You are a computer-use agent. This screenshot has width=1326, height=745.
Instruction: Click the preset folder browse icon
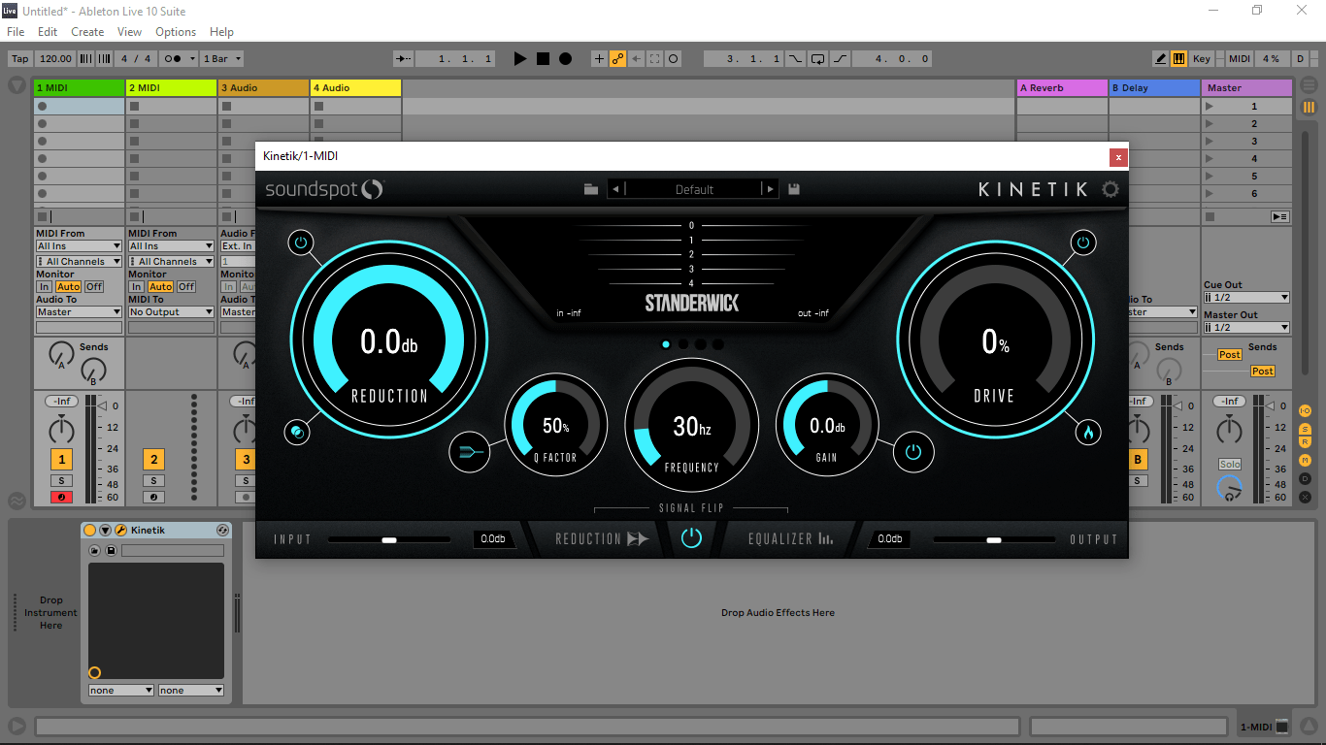[591, 189]
